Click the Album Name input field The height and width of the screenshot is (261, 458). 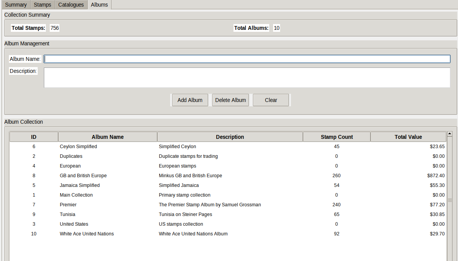tap(247, 59)
